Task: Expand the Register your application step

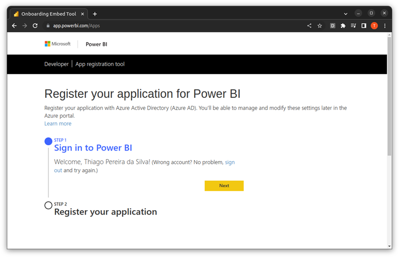Action: tap(105, 212)
